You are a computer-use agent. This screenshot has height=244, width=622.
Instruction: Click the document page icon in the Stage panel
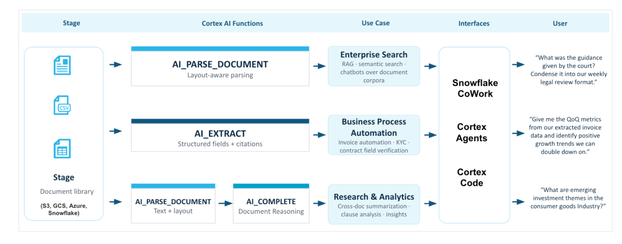tap(62, 65)
